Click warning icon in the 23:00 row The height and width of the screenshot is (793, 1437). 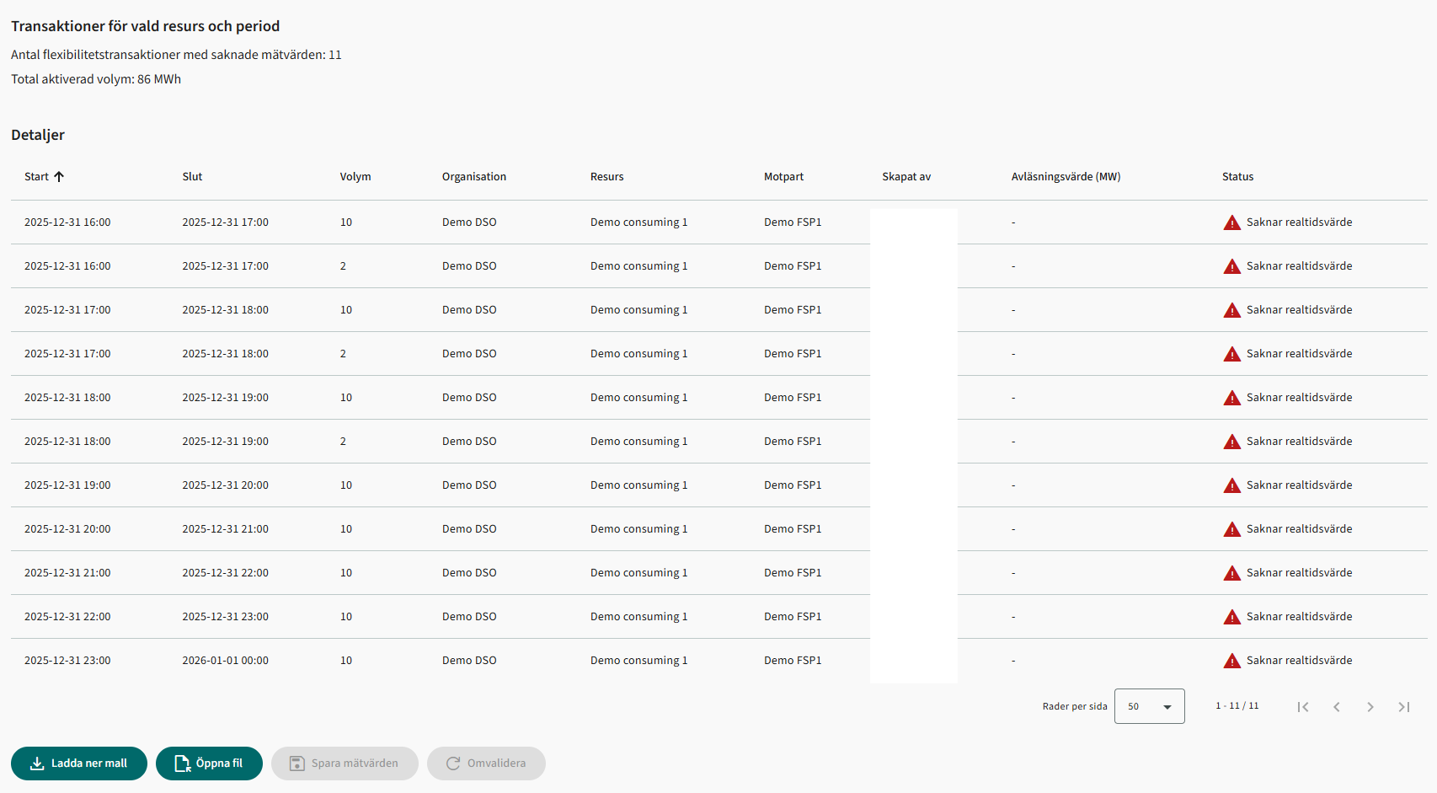1231,661
